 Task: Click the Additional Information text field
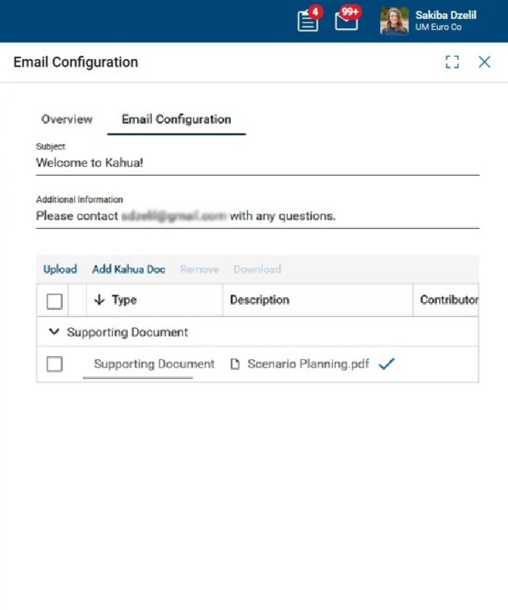click(257, 216)
